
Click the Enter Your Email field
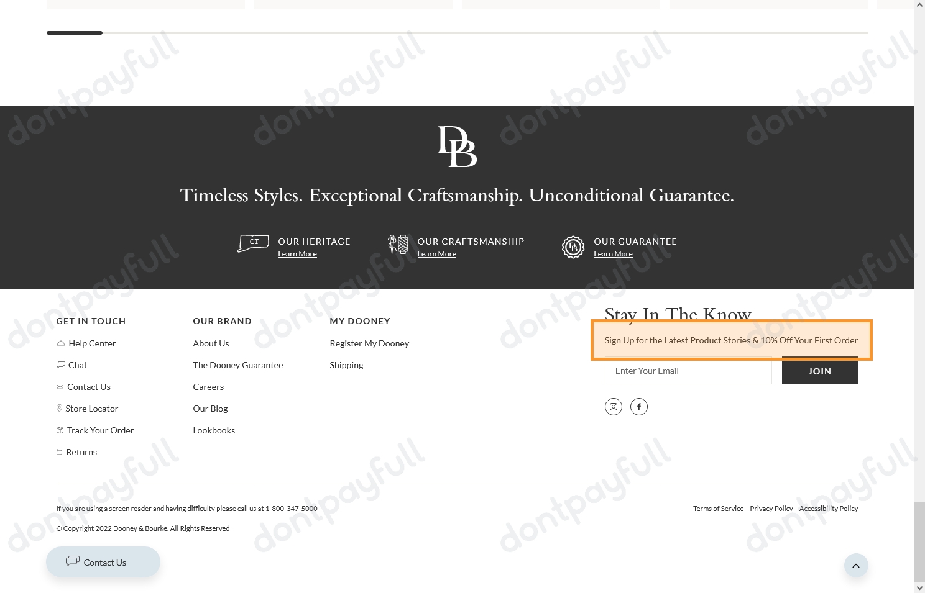[x=688, y=371]
